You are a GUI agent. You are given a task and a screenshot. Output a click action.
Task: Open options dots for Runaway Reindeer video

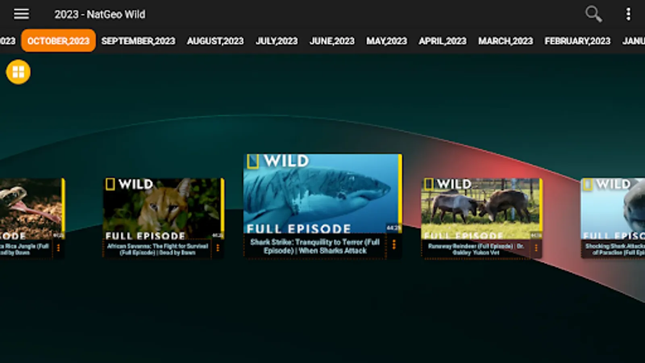[x=536, y=248]
